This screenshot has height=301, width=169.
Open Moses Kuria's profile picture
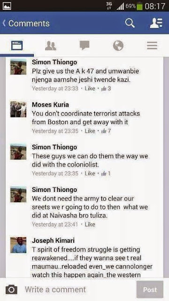[18, 109]
